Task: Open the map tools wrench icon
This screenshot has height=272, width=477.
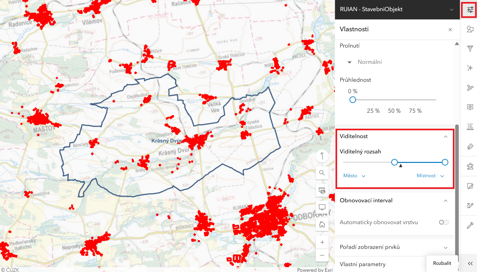Action: click(x=470, y=225)
